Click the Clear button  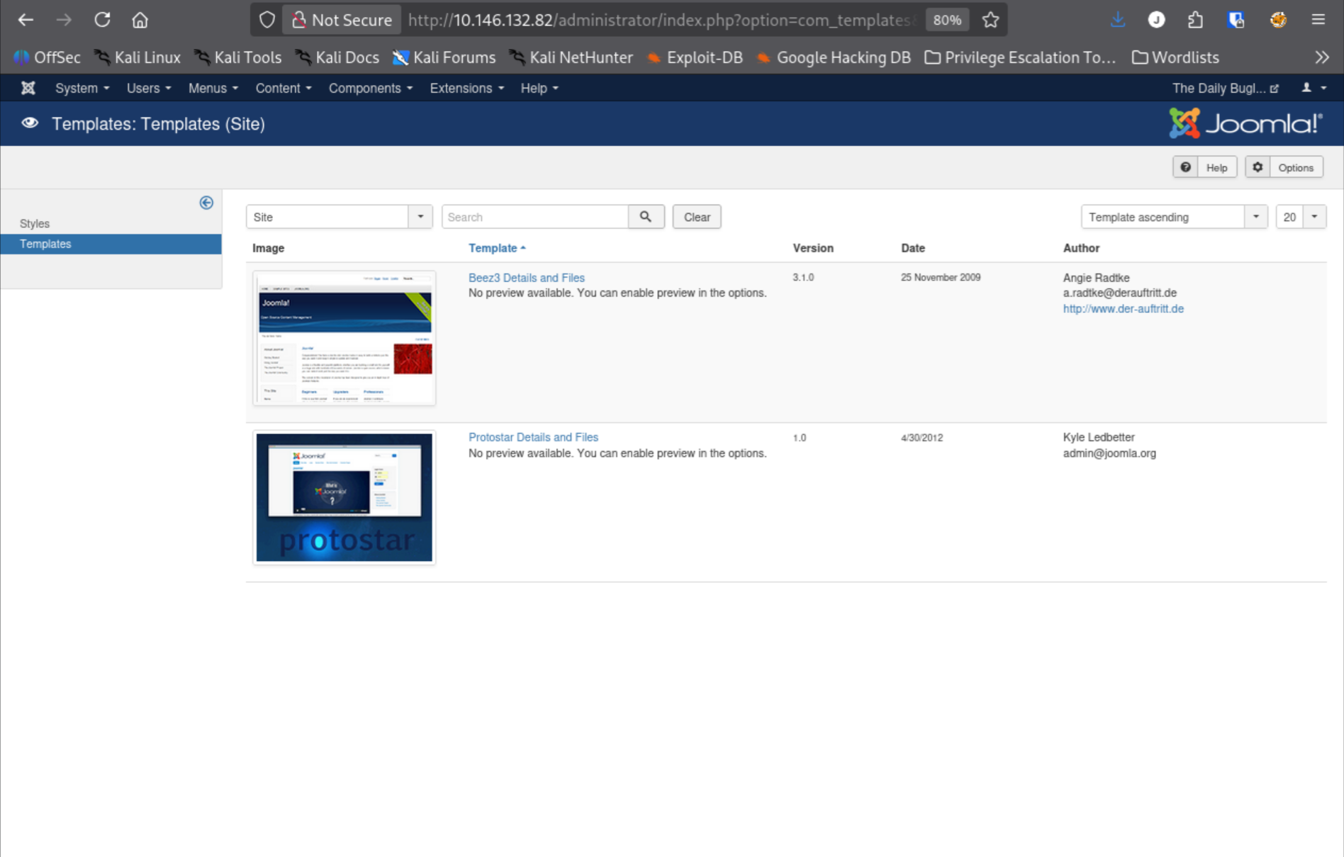tap(697, 217)
